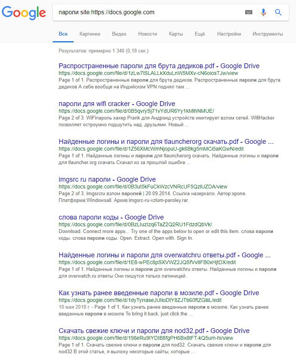Click URL ending JQSfVvtlFB0xHjtDX/edit
This screenshot has height=360, width=296.
point(147,263)
